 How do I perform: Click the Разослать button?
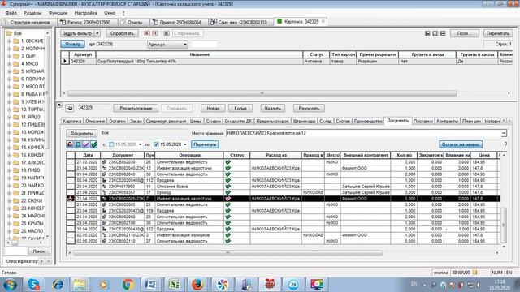click(x=309, y=108)
